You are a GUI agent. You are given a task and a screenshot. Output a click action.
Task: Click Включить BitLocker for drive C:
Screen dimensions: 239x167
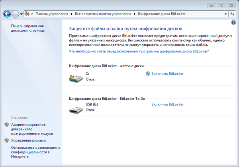pos(167,74)
